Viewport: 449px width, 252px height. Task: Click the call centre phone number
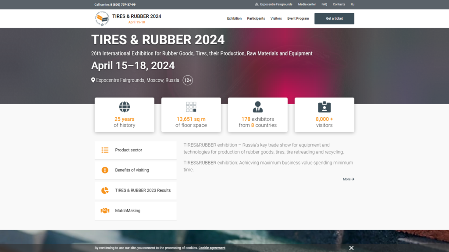click(x=123, y=4)
